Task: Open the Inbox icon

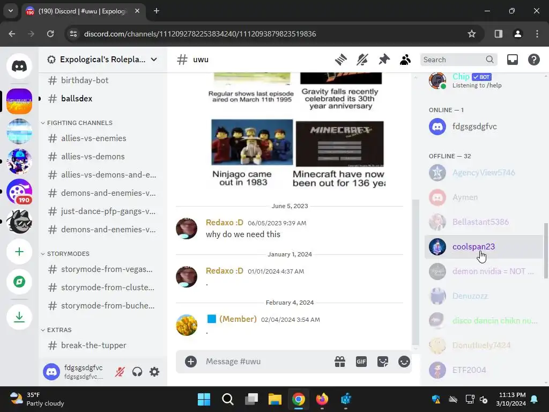Action: [512, 60]
